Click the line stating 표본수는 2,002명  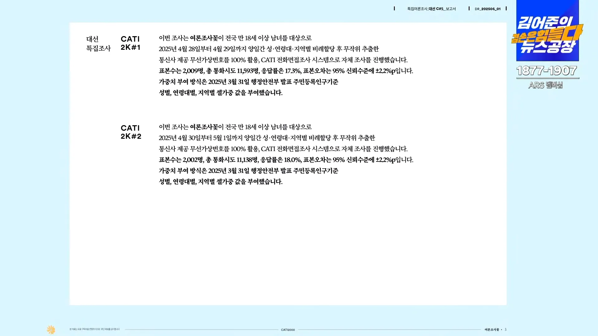tap(286, 160)
